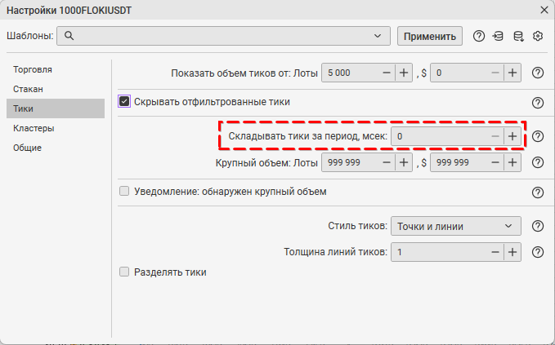Enable Уведомление: обнаружен крупный объем checkbox

pyautogui.click(x=125, y=192)
